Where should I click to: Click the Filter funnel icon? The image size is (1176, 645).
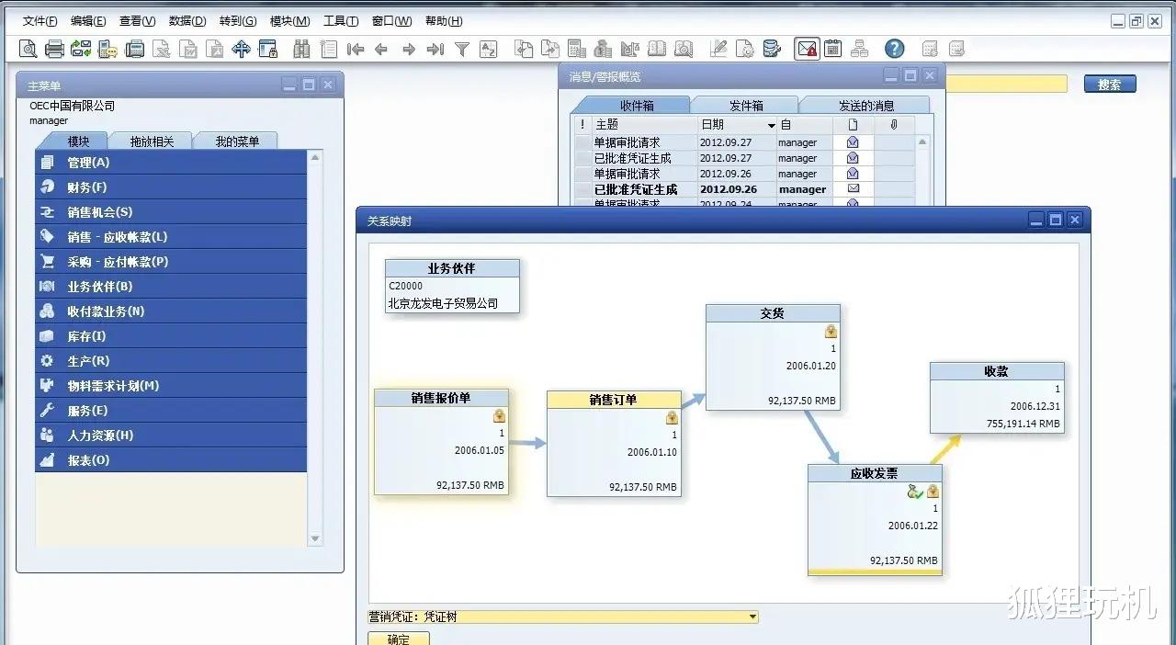[462, 49]
